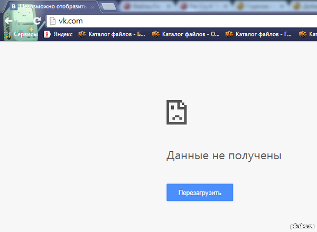Switch to the first blurred tab with red favicon
Viewport: 317px width, 232px height.
tap(153, 7)
